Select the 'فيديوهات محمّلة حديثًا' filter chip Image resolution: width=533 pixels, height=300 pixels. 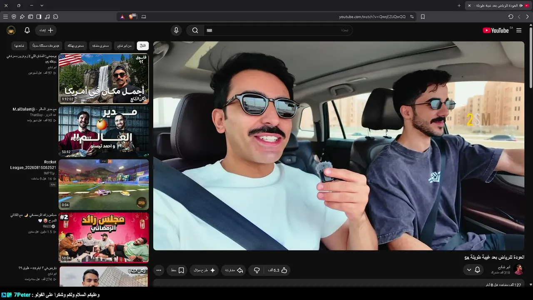(x=46, y=45)
